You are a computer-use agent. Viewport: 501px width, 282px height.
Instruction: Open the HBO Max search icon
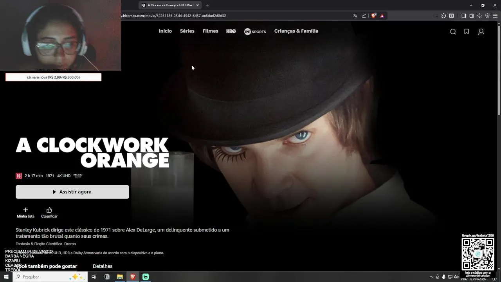(x=453, y=32)
